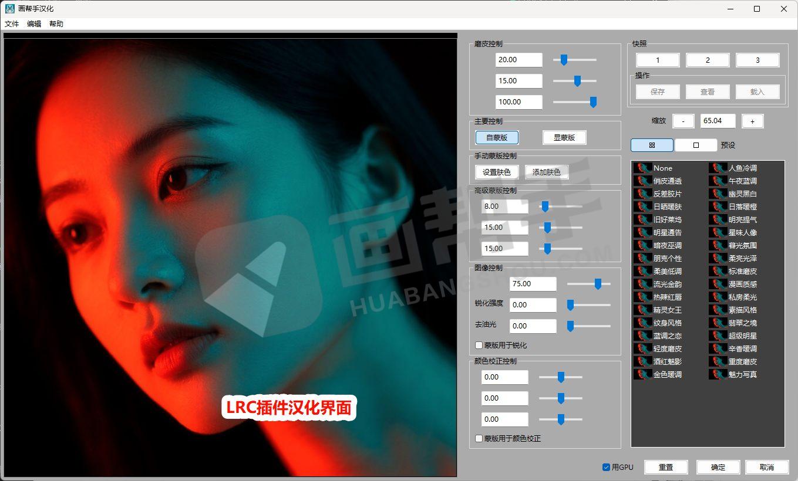This screenshot has width=798, height=481.
Task: Apply the 热辣红唇 preset thumbnail
Action: tap(644, 297)
